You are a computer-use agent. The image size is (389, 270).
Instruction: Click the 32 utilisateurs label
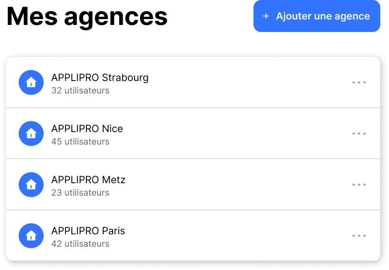tap(80, 91)
